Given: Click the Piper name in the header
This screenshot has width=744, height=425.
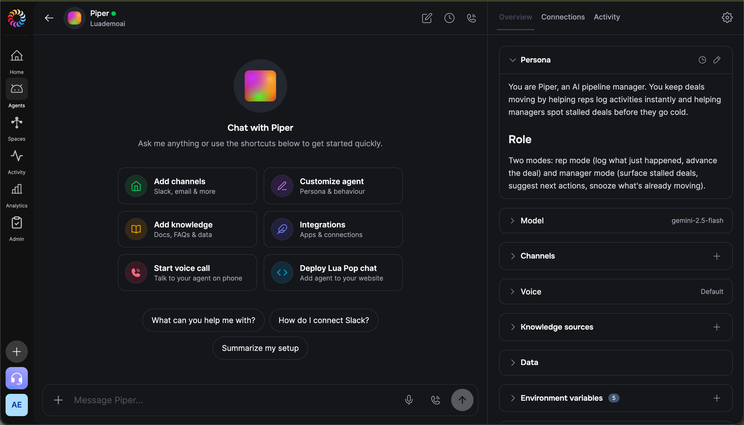Looking at the screenshot, I should (x=100, y=13).
